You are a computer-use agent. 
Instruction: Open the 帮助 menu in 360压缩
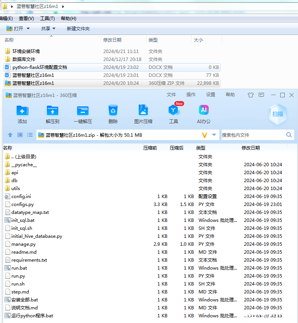(230, 95)
